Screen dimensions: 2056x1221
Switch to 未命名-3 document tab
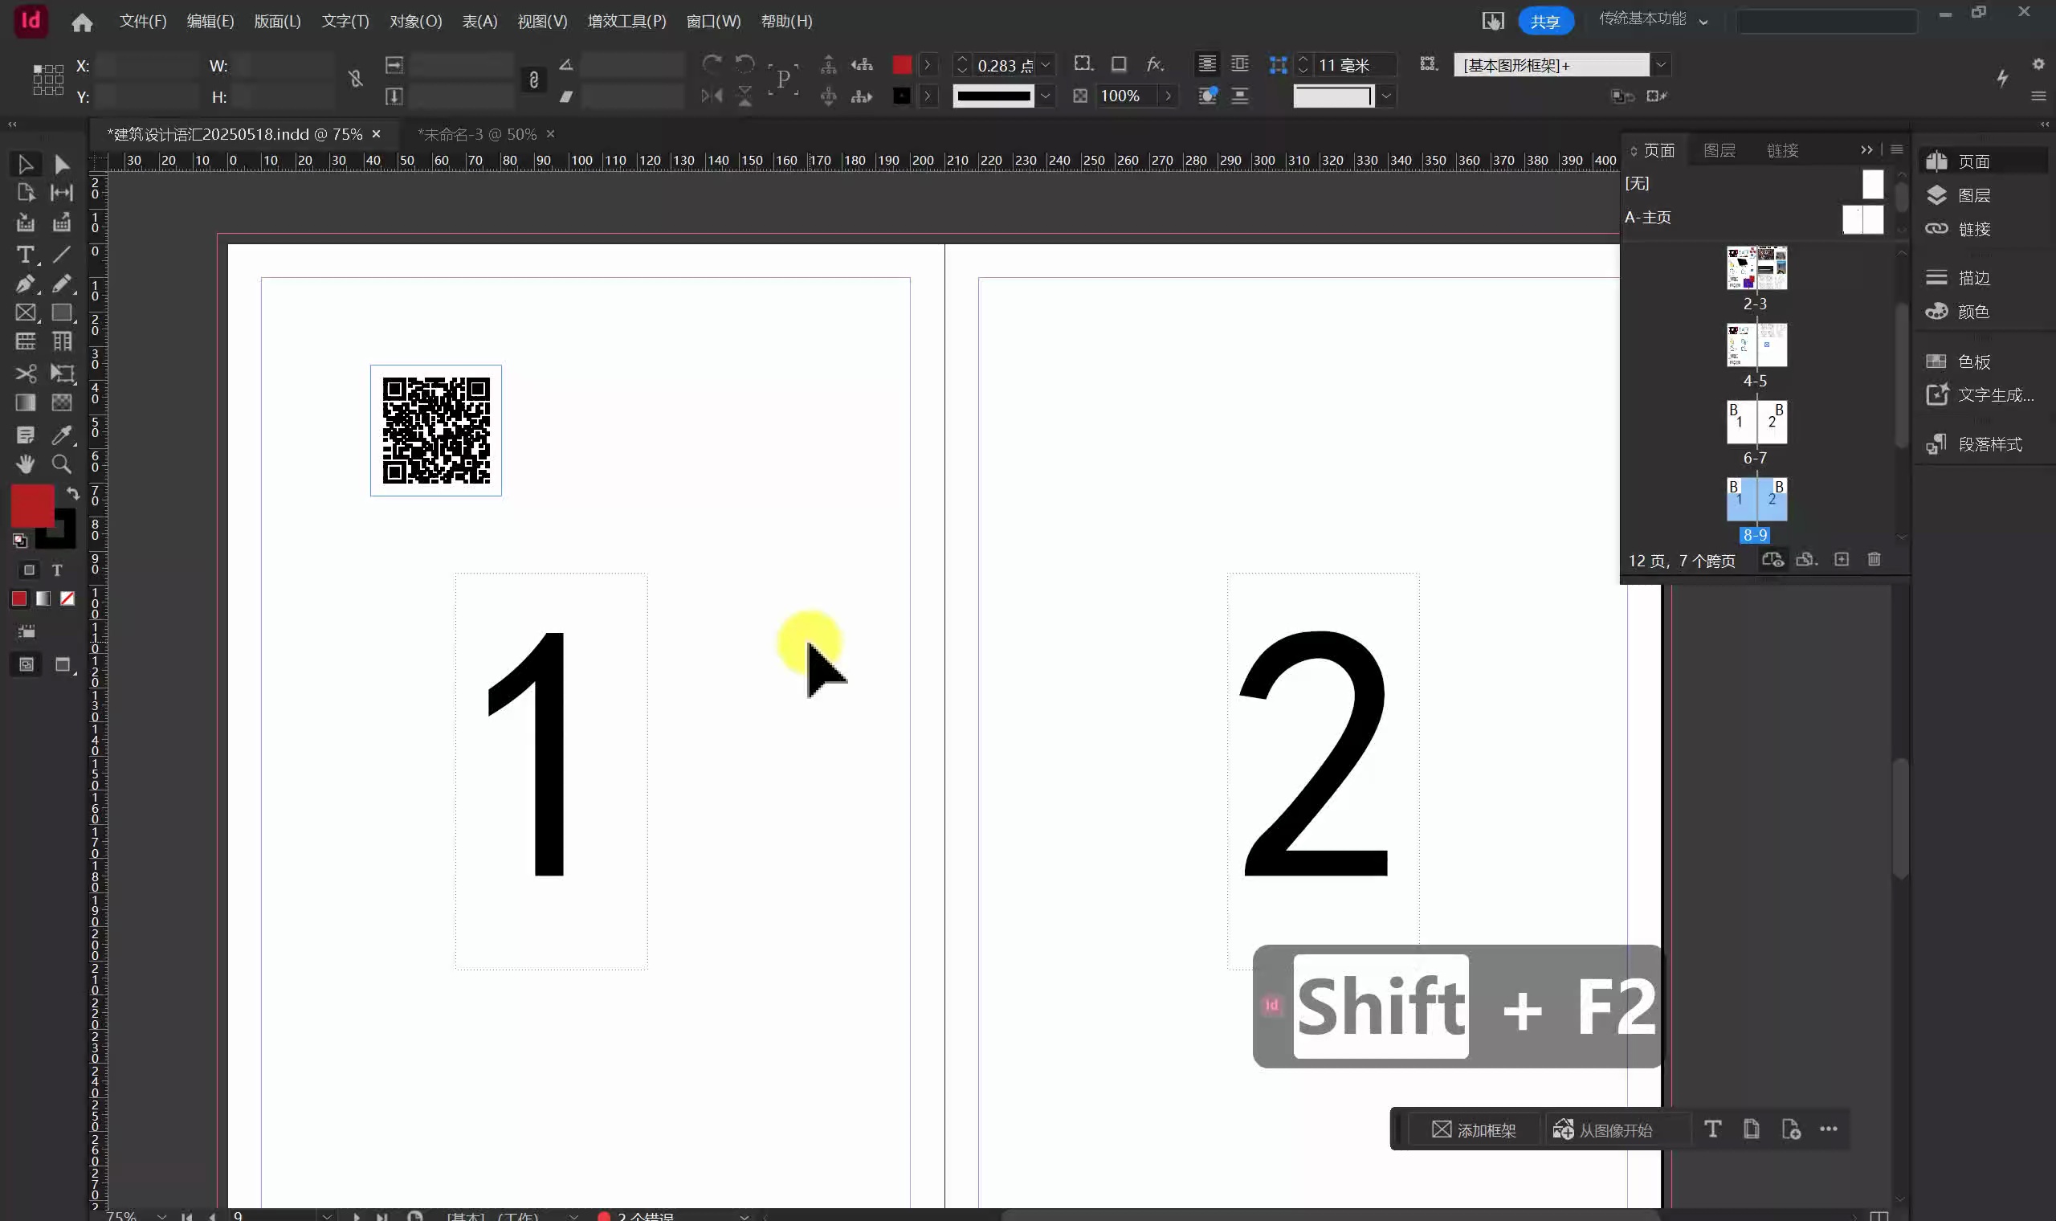tap(477, 134)
